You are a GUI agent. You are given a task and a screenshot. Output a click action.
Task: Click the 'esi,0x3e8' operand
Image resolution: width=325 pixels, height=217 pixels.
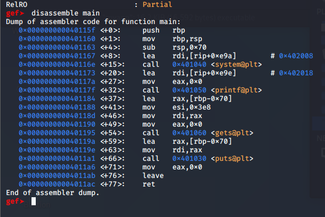click(x=191, y=107)
